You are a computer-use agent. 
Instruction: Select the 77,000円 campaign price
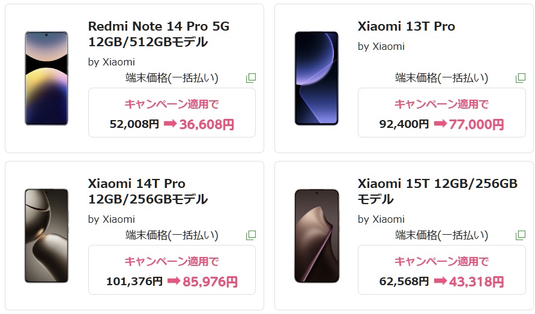point(476,124)
